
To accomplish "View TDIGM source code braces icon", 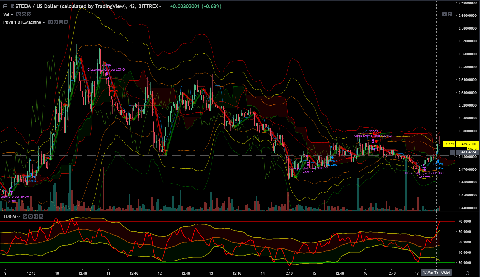I will pos(36,216).
